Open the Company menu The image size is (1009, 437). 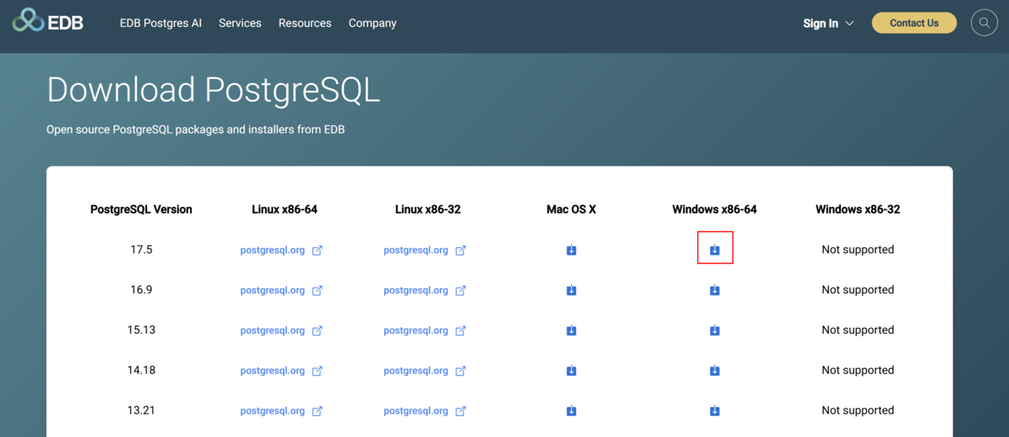click(x=372, y=24)
